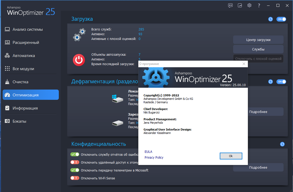Click the Все модули grid icon

7,69
